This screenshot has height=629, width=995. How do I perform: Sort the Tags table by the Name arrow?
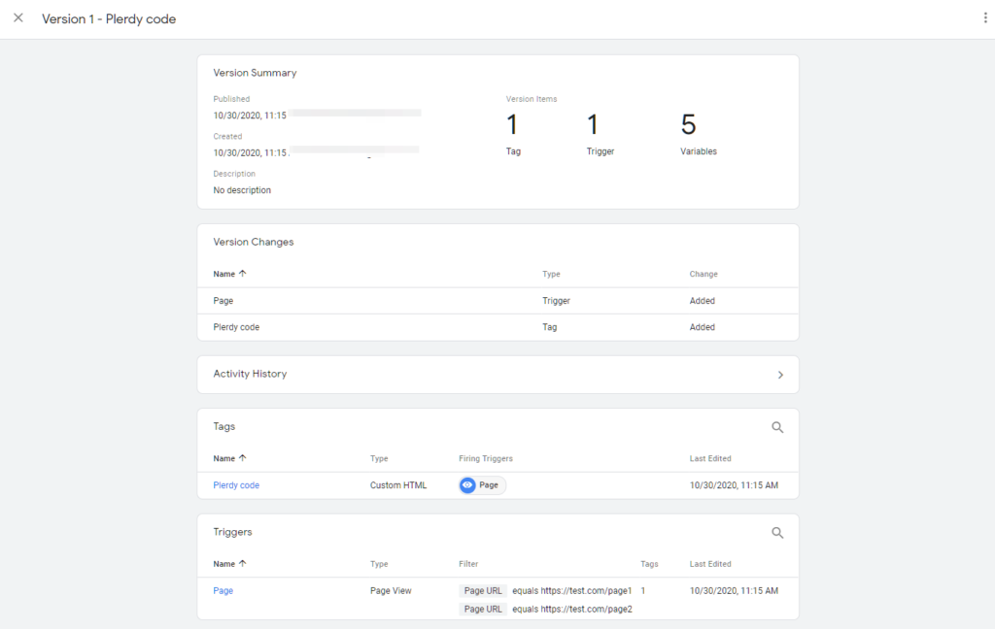pos(243,458)
